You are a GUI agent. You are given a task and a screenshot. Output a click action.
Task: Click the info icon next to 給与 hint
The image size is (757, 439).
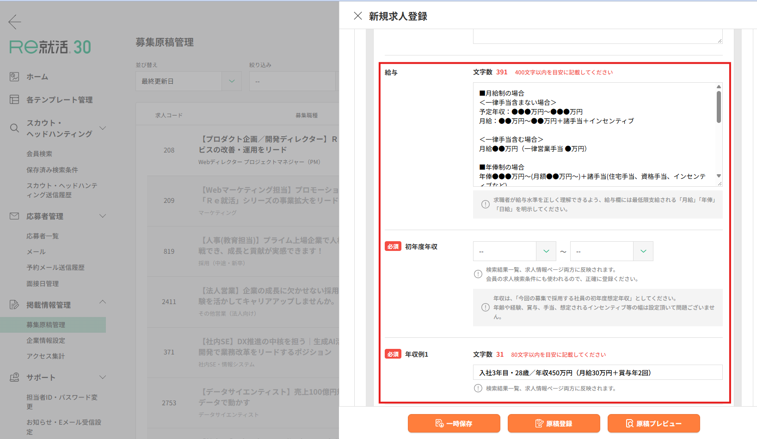tap(486, 204)
